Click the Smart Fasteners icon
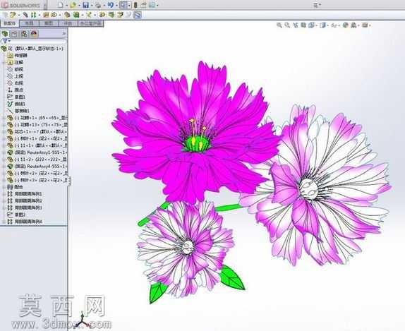This screenshot has width=405, height=331. tap(46, 15)
